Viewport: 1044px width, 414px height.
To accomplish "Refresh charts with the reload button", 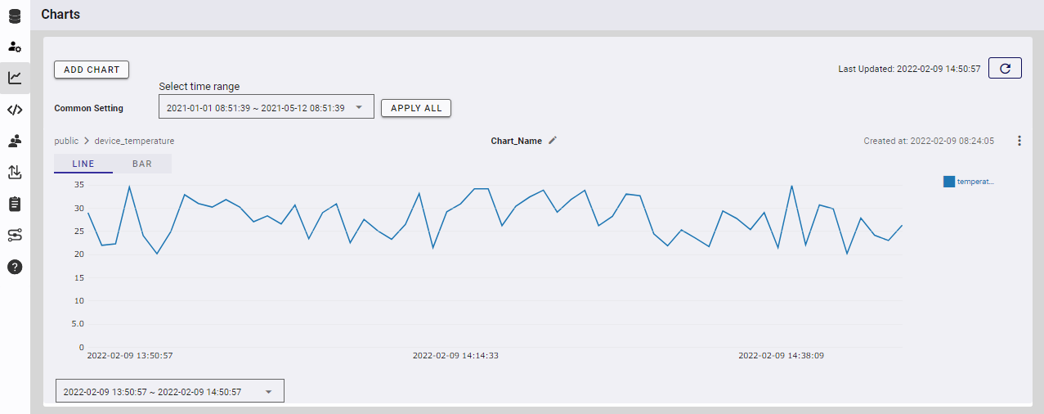I will click(1005, 69).
